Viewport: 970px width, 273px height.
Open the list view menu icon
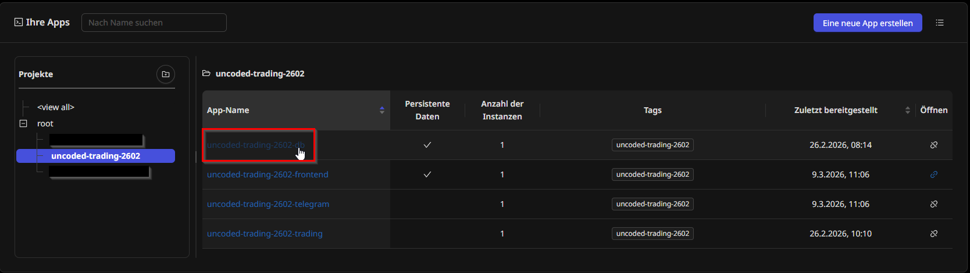940,23
